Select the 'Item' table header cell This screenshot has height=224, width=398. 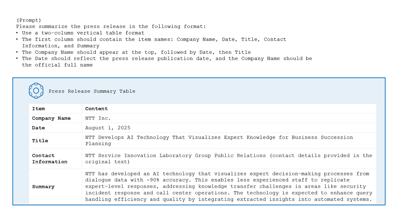point(39,109)
